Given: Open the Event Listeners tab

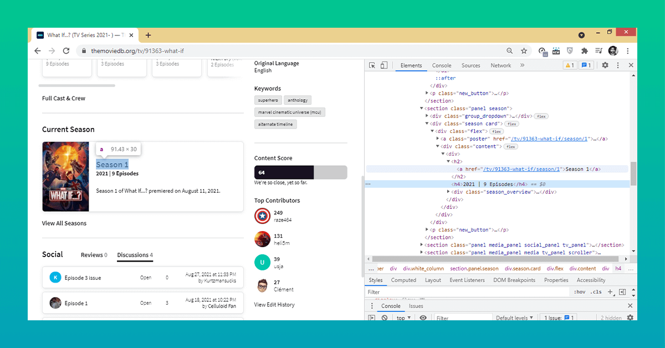Looking at the screenshot, I should [x=467, y=280].
